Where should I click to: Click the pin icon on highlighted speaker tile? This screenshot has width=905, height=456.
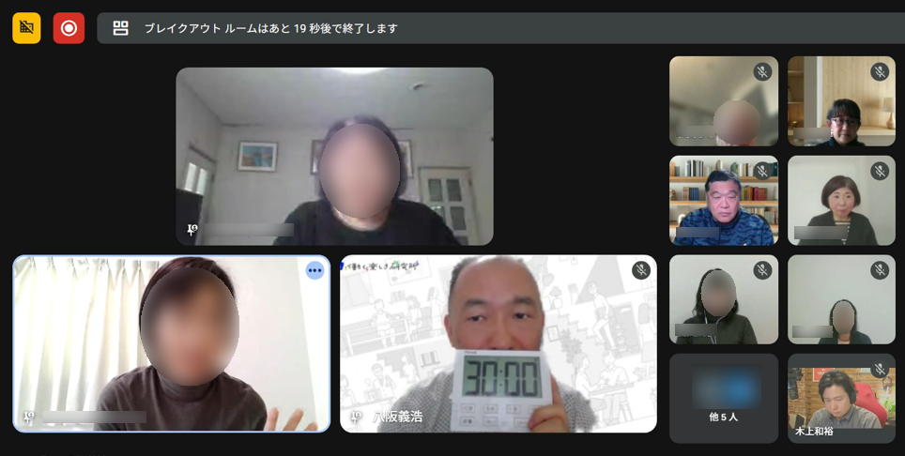point(28,417)
